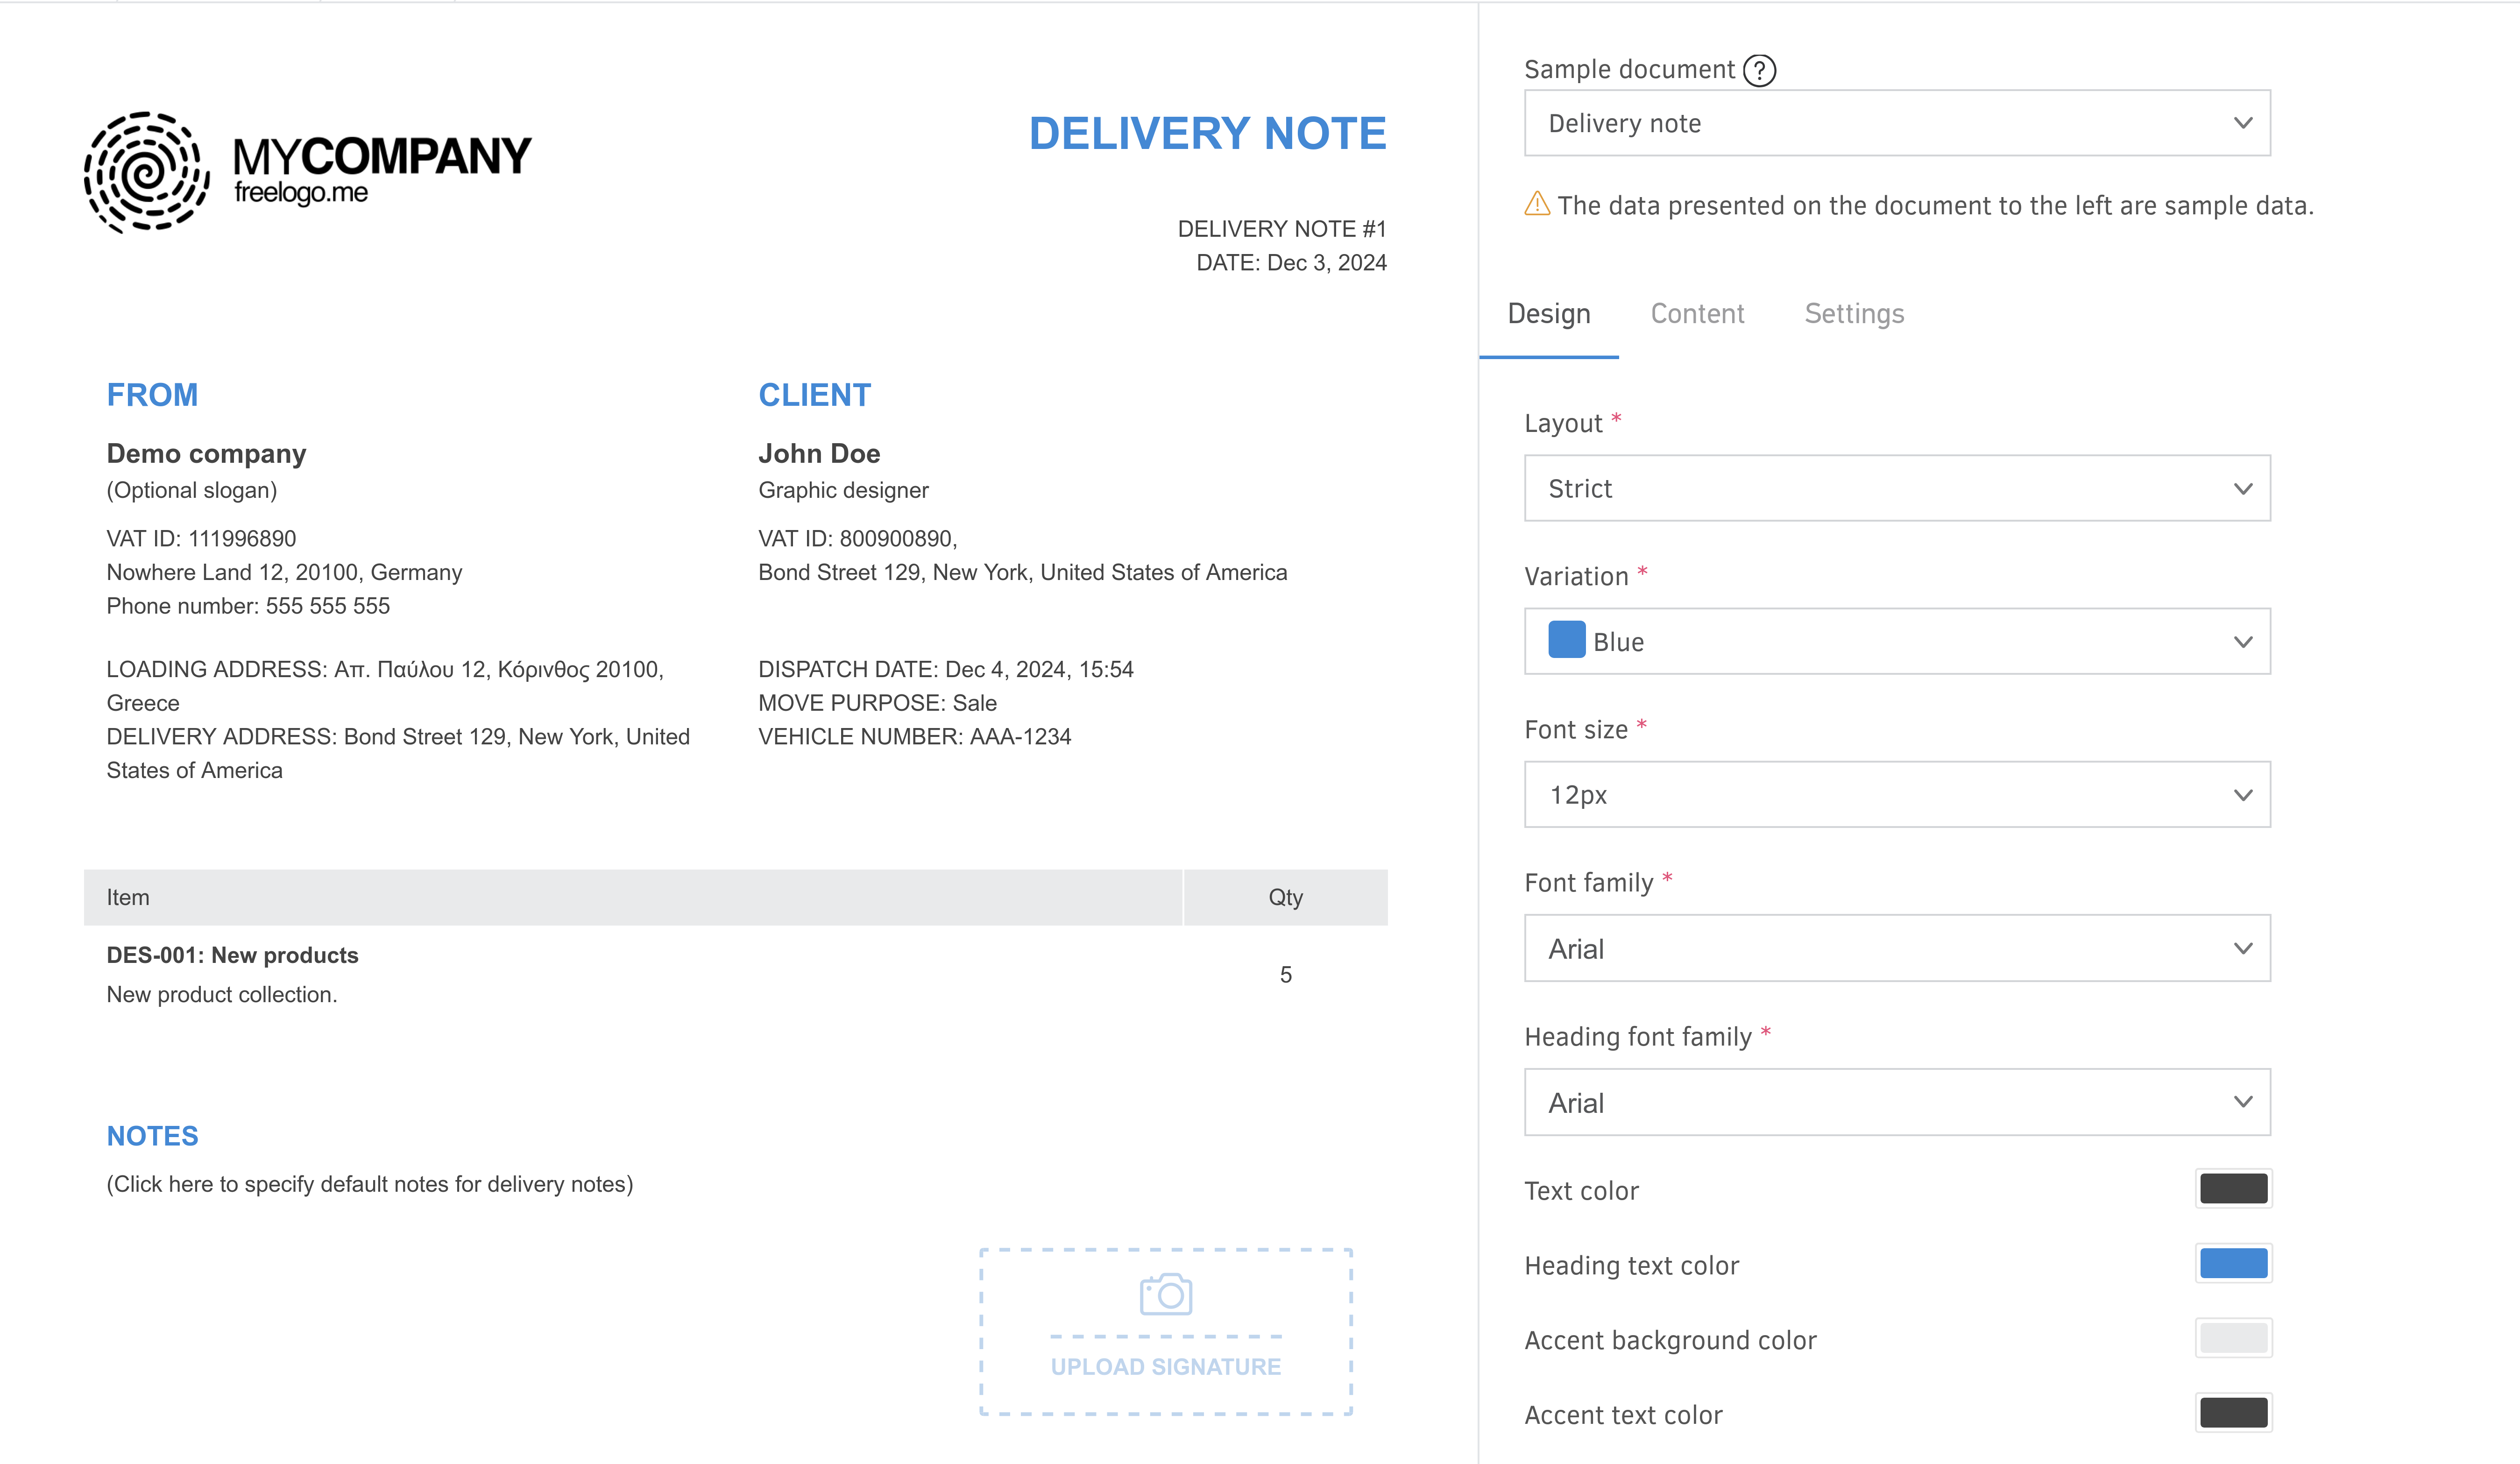Click the LOADING ADDRESS text
Viewport: 2520px width, 1464px height.
coord(385,686)
